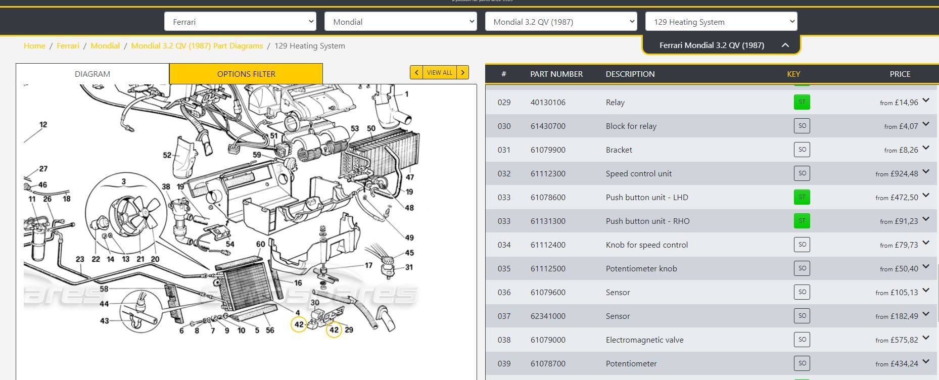
Task: Collapse the Ferrari Mondial 3.2 QV vehicle panel
Action: (785, 45)
